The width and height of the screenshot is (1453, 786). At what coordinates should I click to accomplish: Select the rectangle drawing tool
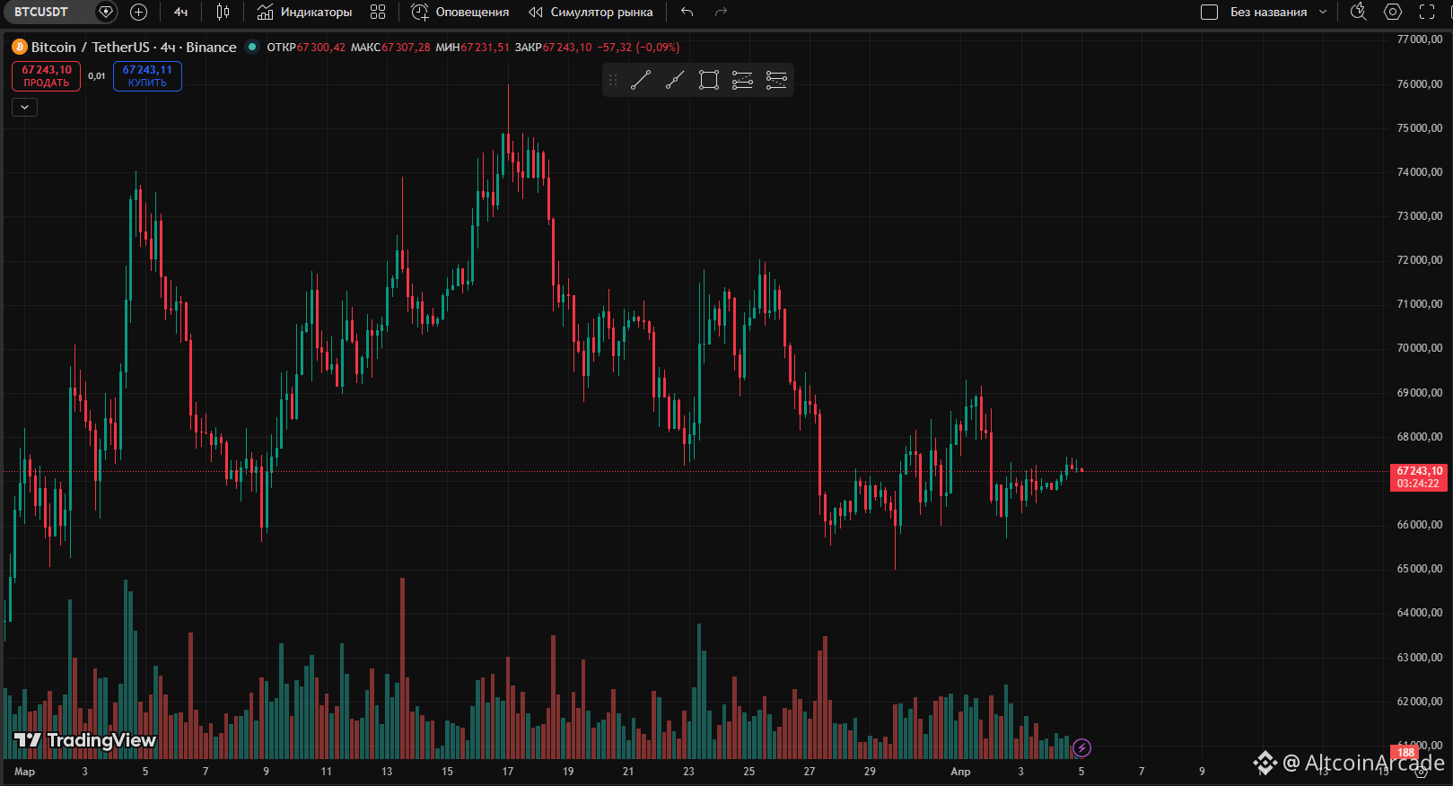pyautogui.click(x=708, y=80)
